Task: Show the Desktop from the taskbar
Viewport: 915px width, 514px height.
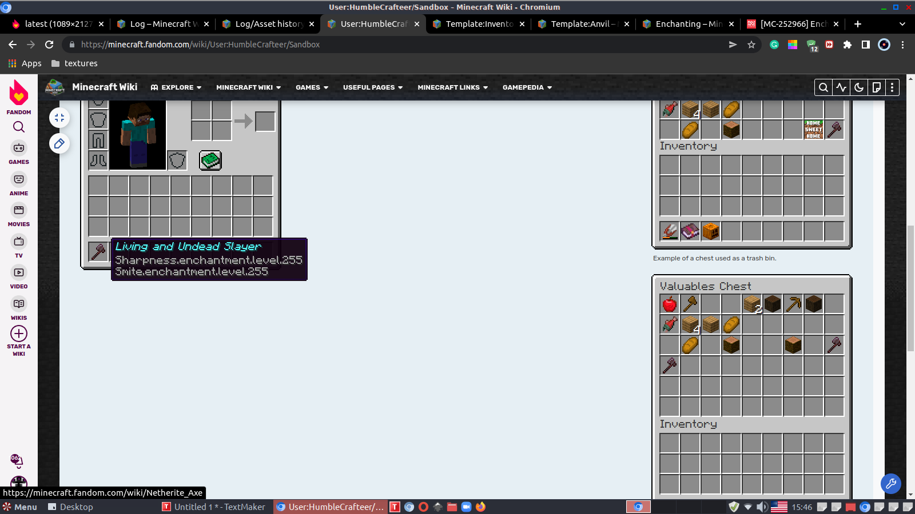Action: pos(70,507)
